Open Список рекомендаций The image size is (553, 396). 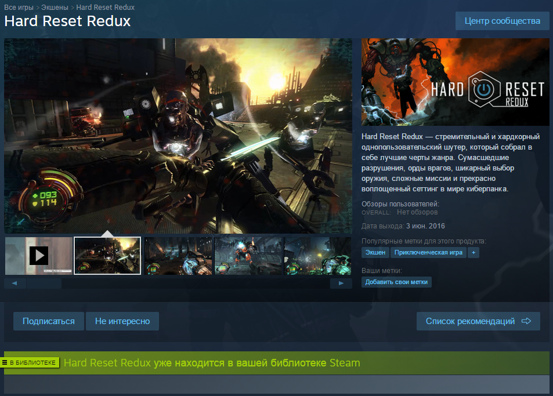coord(478,321)
